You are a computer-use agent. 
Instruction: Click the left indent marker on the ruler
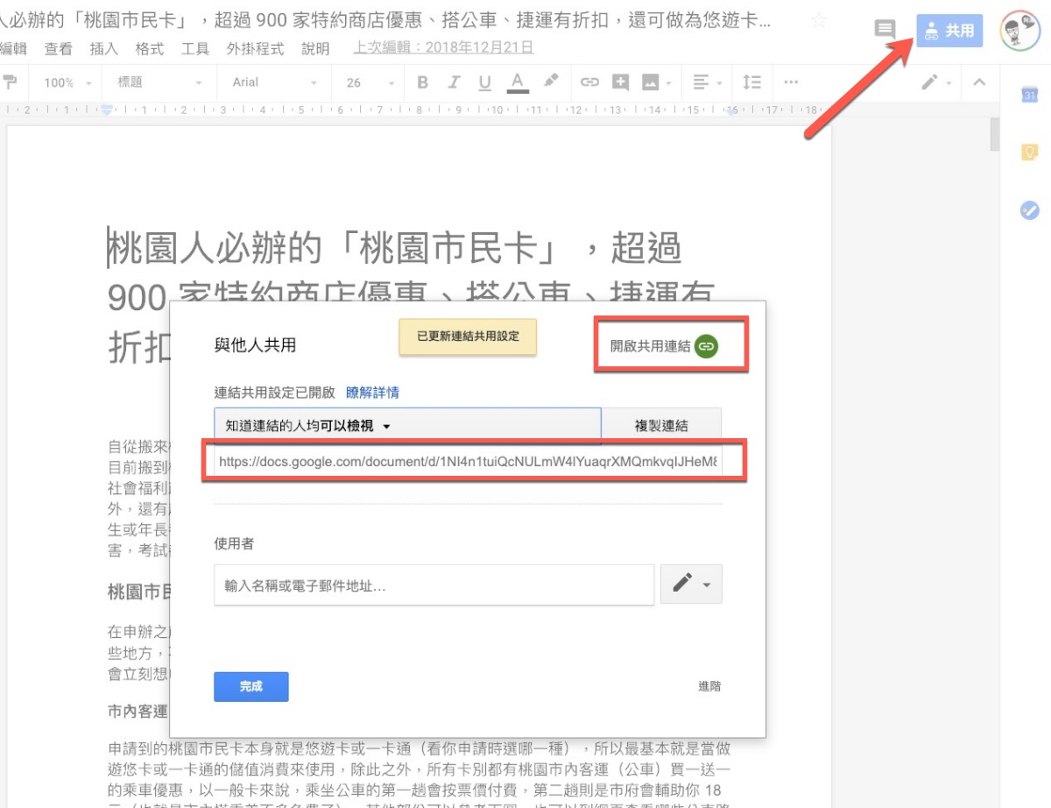tap(107, 110)
